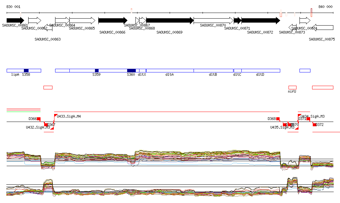This screenshot has height=203, width=340.
Task: Click the black SAOUHSC_00872 gene arrow
Action: pyautogui.click(x=260, y=21)
